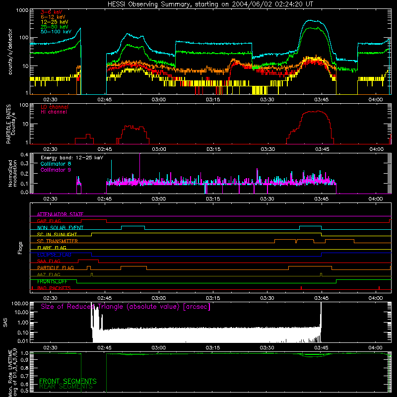Screen dimensions: 397x397
Task: Click the 'Collimator 9' legend label
Action: [x=56, y=170]
